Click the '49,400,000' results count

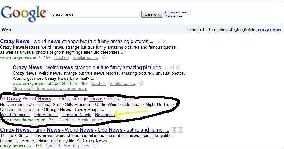(240, 30)
